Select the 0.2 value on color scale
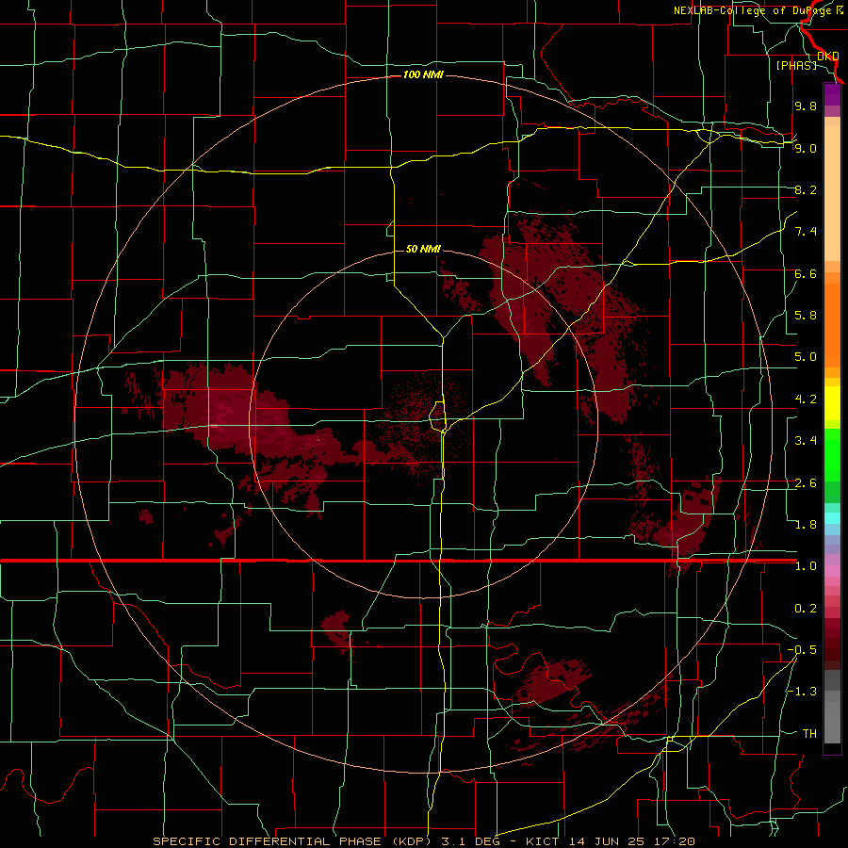Screen dimensions: 848x848 point(806,608)
